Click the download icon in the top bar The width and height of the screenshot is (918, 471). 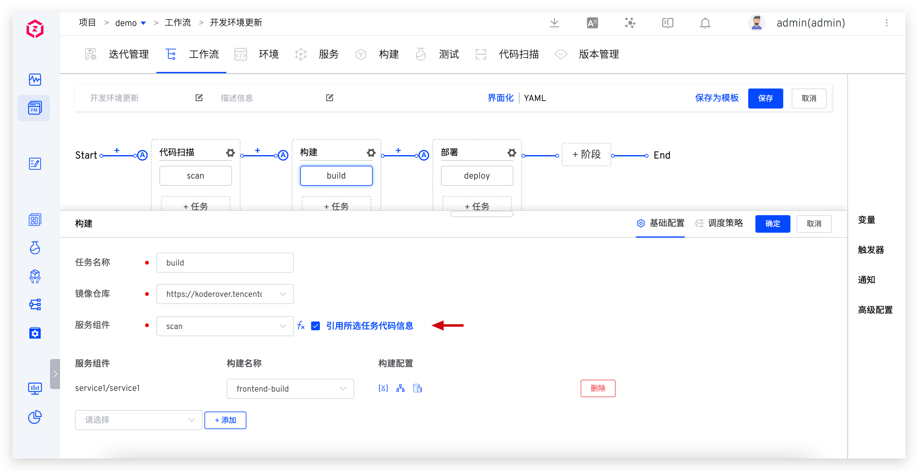(x=554, y=23)
